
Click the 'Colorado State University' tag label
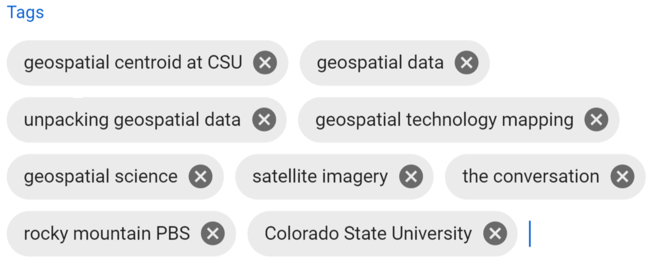368,233
